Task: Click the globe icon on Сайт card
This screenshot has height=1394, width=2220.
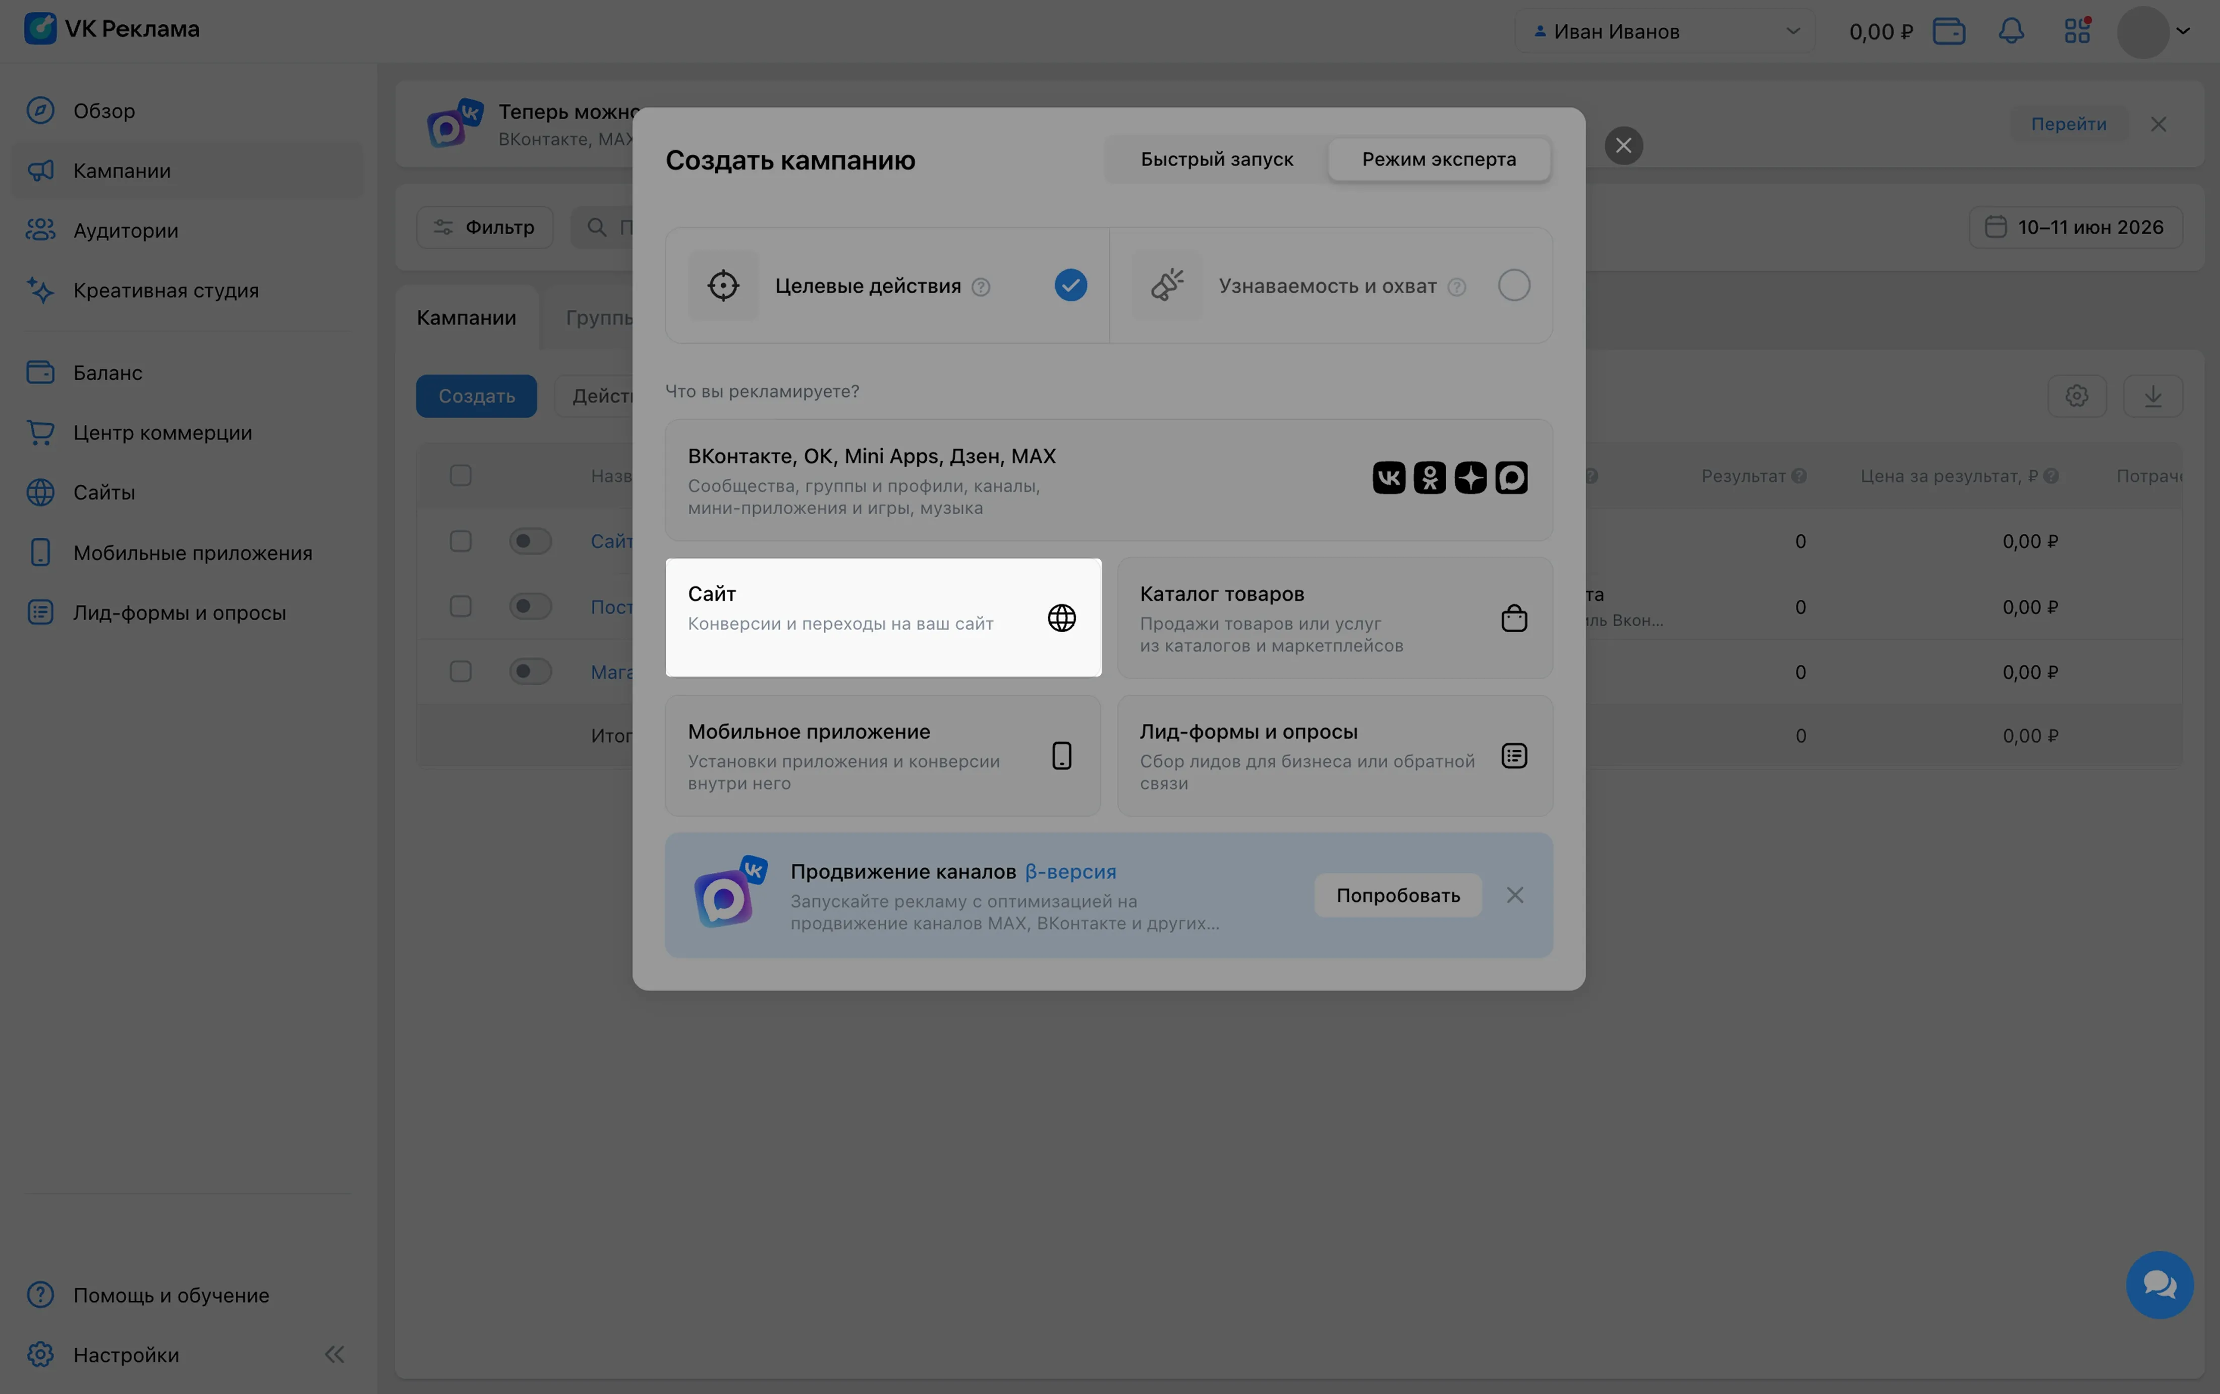Action: pos(1062,618)
